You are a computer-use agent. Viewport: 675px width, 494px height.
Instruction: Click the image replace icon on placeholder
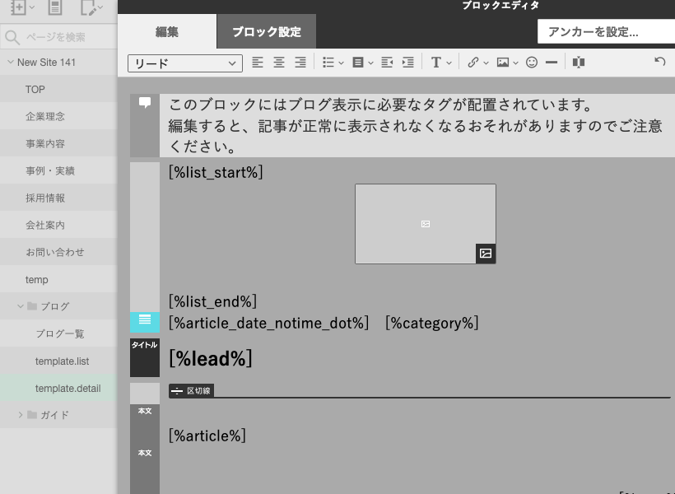click(x=486, y=254)
